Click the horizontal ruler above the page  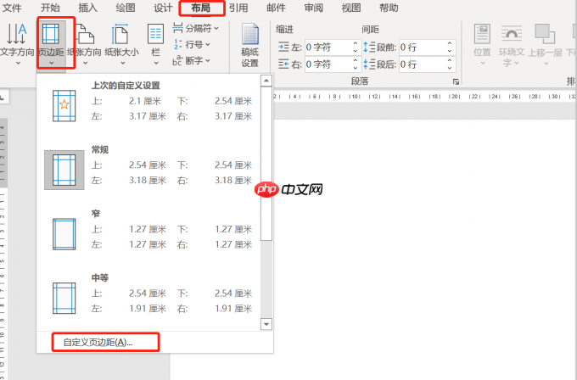pyautogui.click(x=424, y=97)
